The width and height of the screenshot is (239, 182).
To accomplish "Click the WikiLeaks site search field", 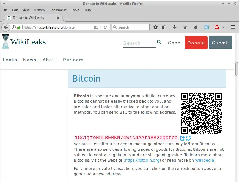I will pyautogui.click(x=139, y=43).
